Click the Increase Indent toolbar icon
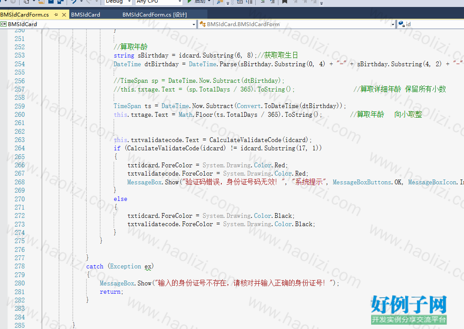Screen dimensions: 464x329 coord(272,2)
